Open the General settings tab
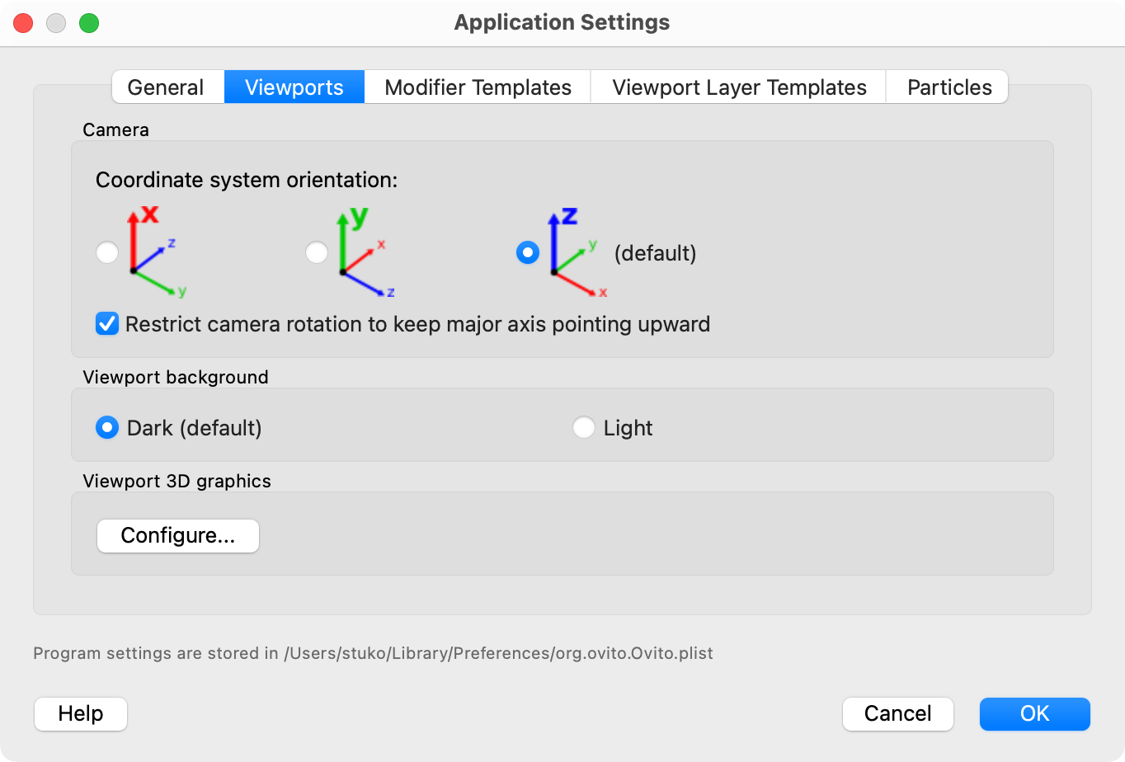 pyautogui.click(x=166, y=87)
